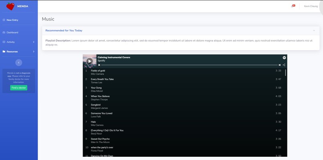Expand the Resources menu chevron
Image resolution: width=323 pixels, height=160 pixels.
tap(34, 52)
